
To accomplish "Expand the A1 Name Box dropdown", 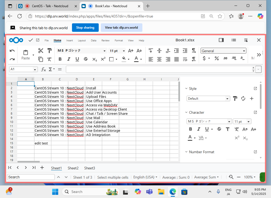I will click(x=35, y=69).
